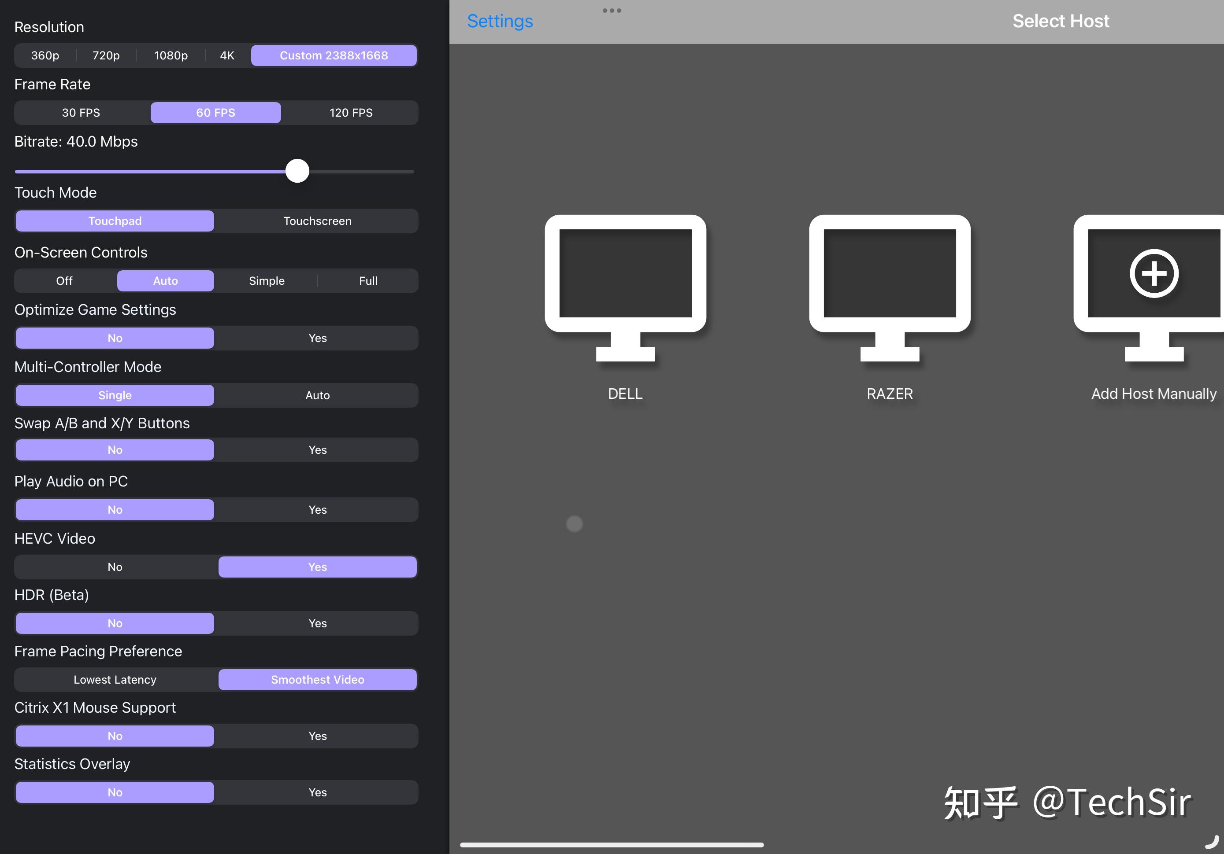Set Optimize Game Settings to No
Viewport: 1224px width, 854px height.
click(115, 338)
